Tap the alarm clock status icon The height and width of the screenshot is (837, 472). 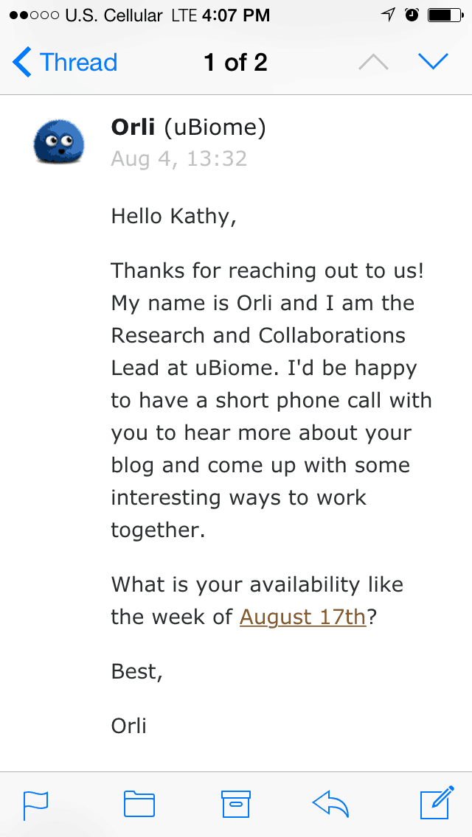[412, 15]
